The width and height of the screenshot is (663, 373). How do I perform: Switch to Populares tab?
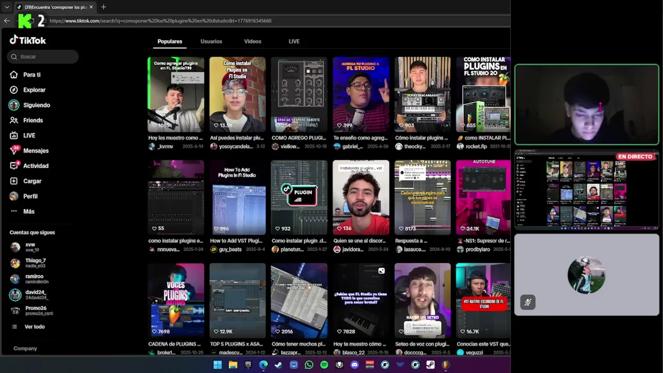click(x=170, y=41)
